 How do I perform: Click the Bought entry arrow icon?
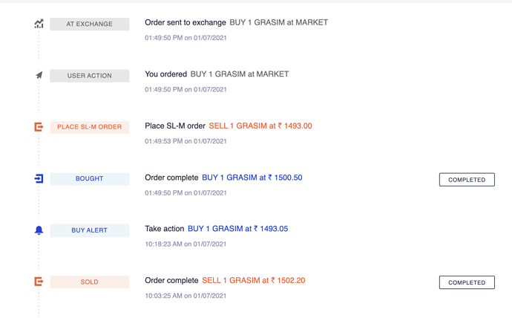(39, 178)
